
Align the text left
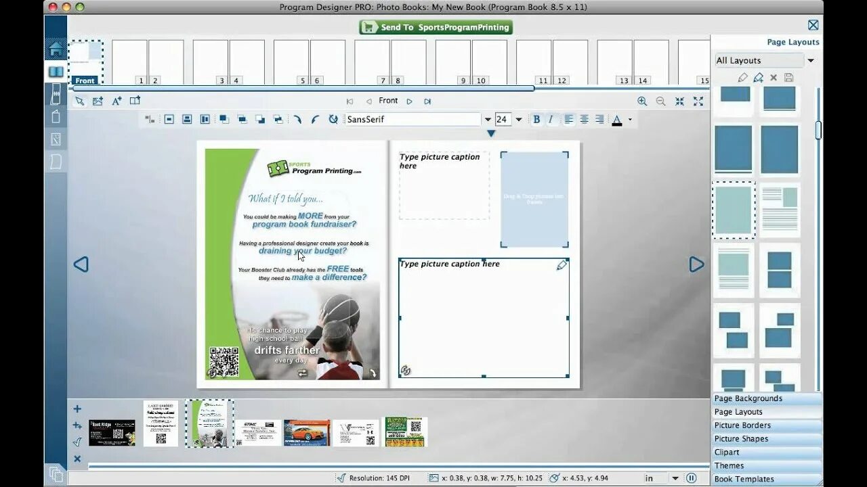click(x=569, y=119)
